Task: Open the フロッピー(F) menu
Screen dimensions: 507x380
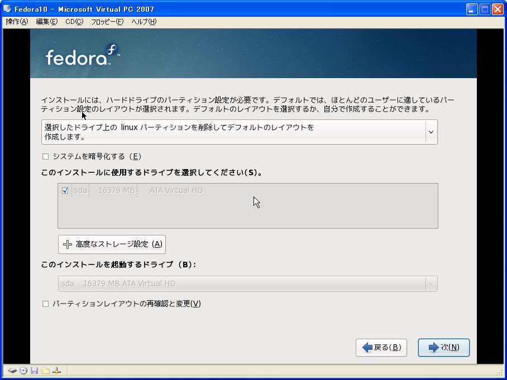Action: click(107, 22)
